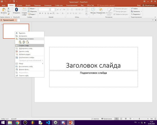The height and width of the screenshot is (125, 157).
Task: Click the Bluetooth Отправить icon
Action: pos(16,10)
